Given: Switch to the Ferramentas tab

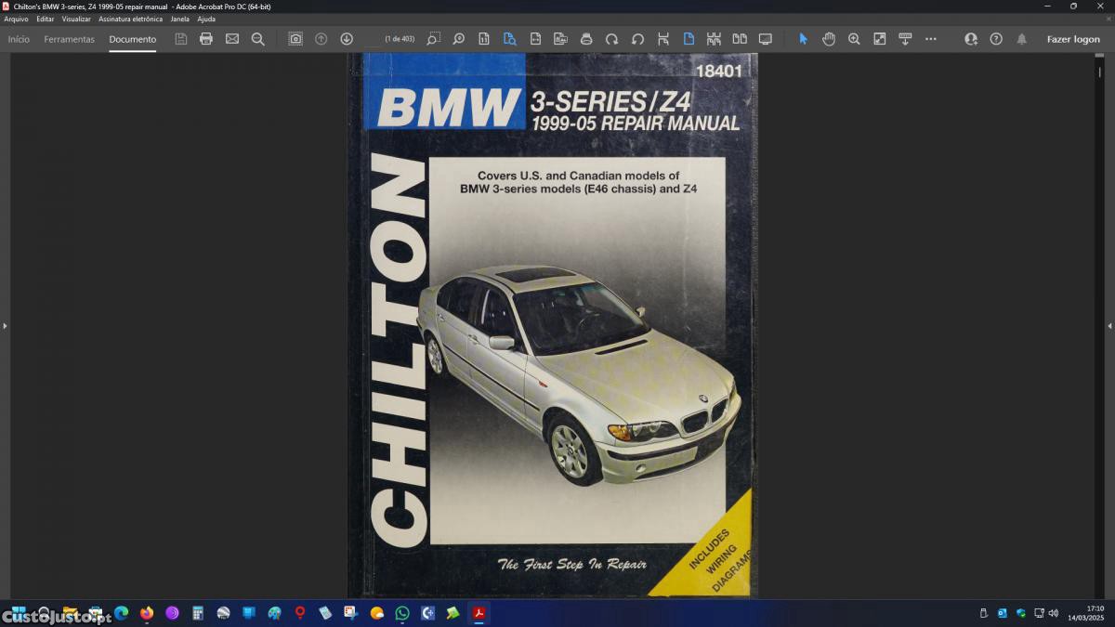Looking at the screenshot, I should (69, 39).
